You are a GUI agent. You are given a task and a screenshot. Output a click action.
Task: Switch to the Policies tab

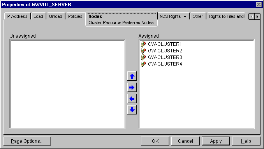[75, 16]
